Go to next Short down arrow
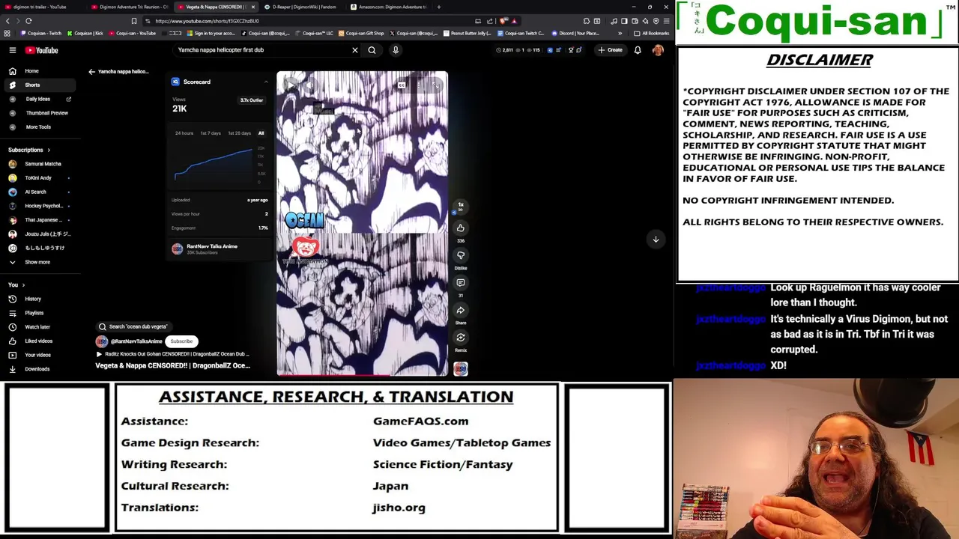Viewport: 959px width, 539px height. (656, 240)
